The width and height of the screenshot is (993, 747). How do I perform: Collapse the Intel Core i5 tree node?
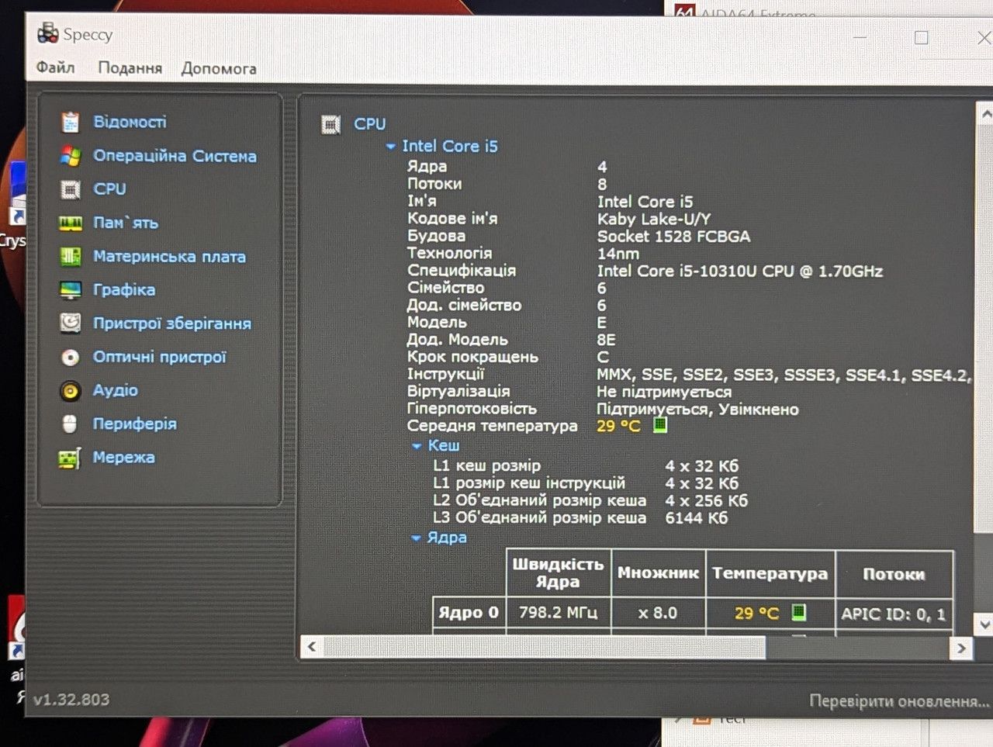(391, 146)
